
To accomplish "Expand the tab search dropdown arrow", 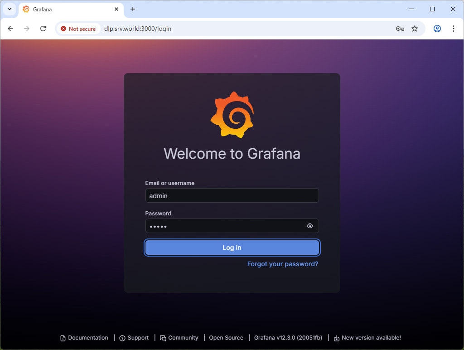I will [9, 9].
